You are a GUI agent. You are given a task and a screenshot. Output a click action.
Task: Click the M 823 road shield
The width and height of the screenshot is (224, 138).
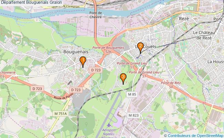(x=134, y=115)
